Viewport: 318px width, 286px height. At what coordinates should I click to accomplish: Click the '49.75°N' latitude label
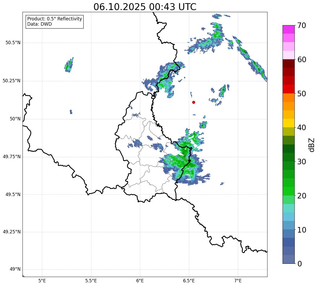(x=12, y=157)
